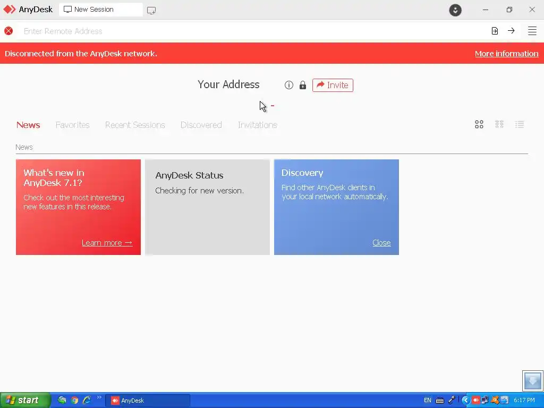
Task: Open the More information link
Action: point(506,54)
